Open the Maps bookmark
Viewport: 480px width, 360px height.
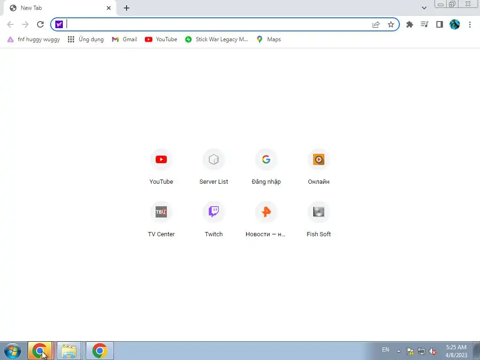tap(269, 39)
